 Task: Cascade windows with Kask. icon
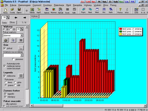click(111, 10)
